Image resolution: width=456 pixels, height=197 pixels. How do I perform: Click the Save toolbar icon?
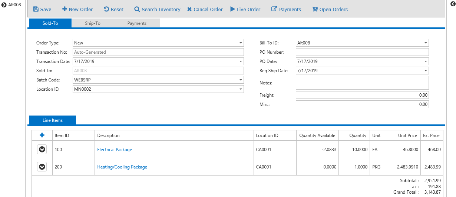coord(36,9)
